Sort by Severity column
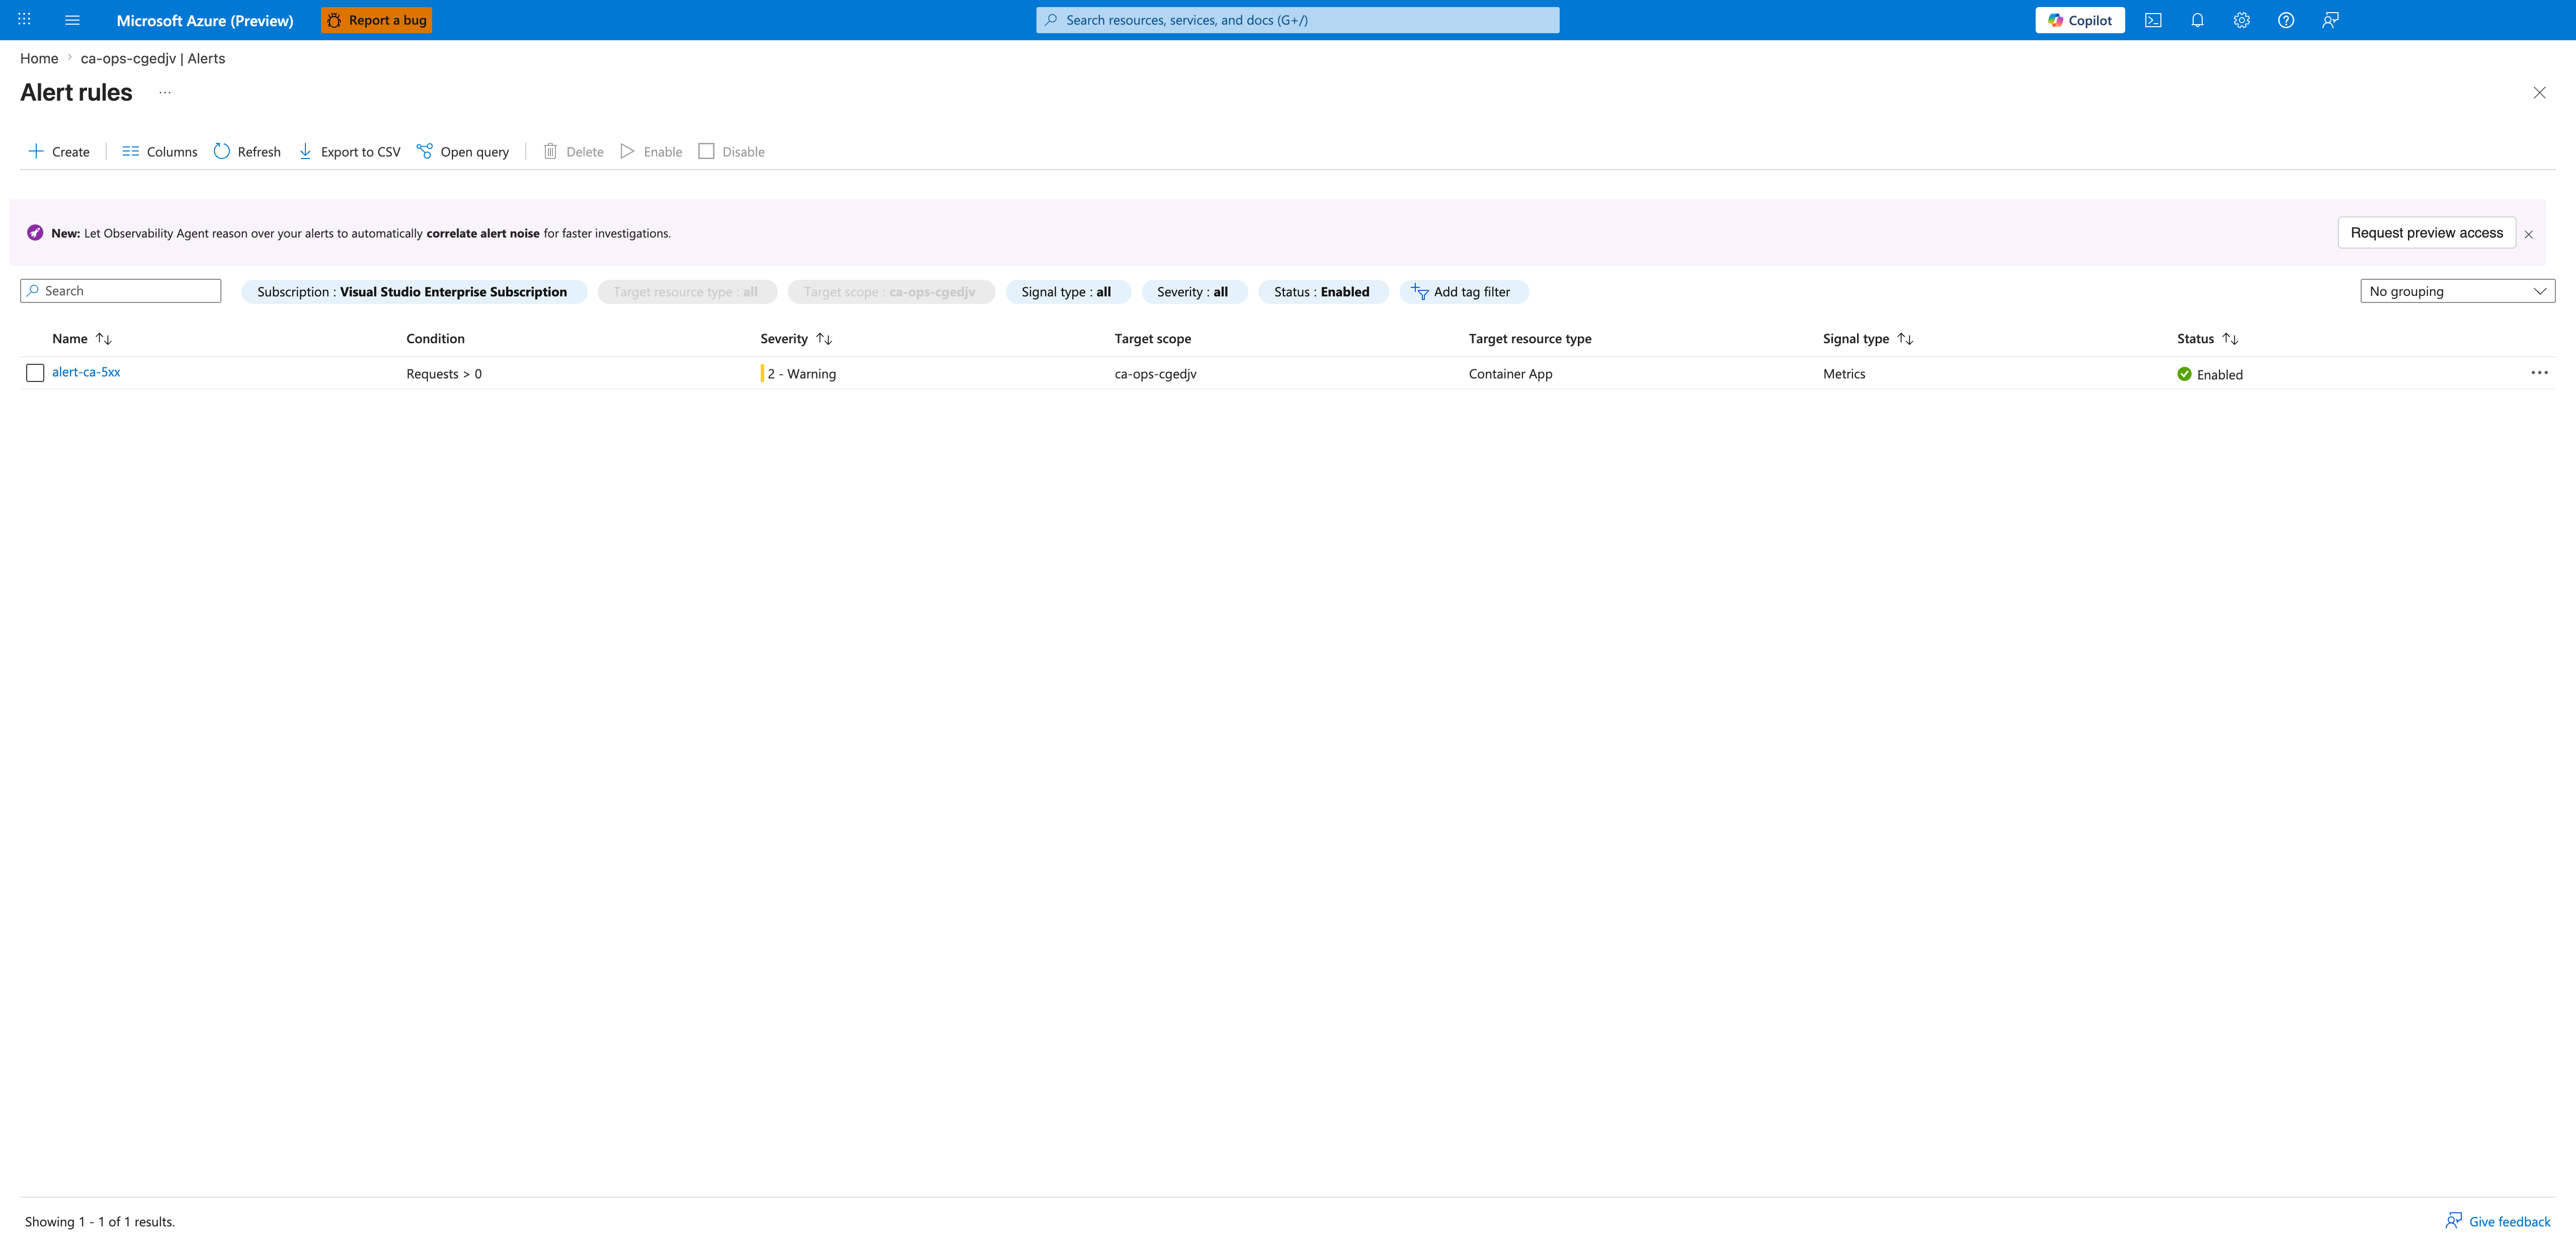Screen dimensions: 2576x1244 coord(796,339)
